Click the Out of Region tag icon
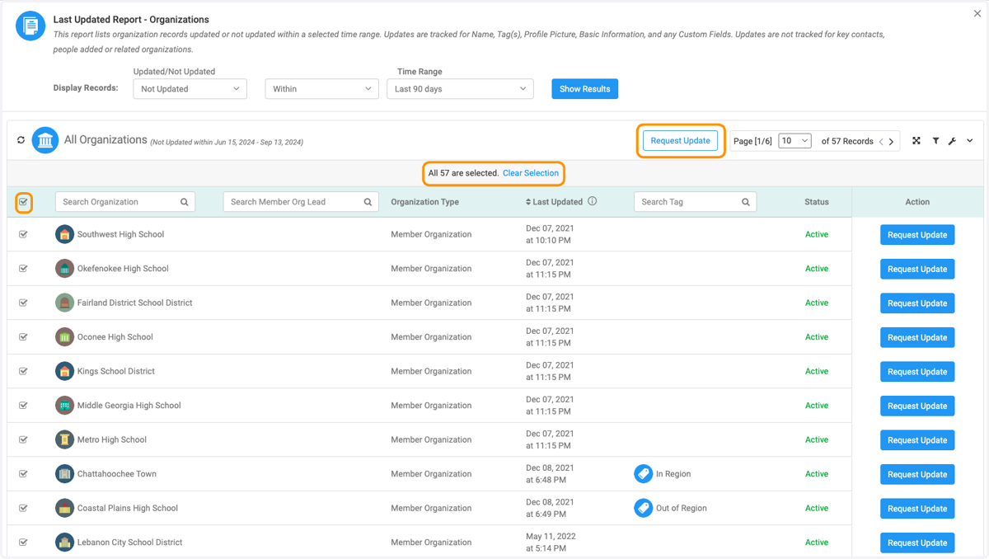 click(644, 508)
